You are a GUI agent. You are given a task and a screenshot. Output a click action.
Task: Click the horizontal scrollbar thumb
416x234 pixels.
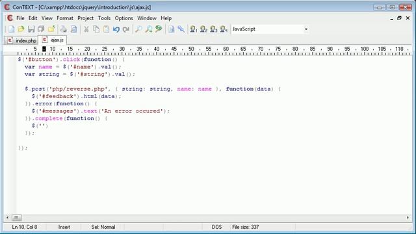(x=16, y=218)
